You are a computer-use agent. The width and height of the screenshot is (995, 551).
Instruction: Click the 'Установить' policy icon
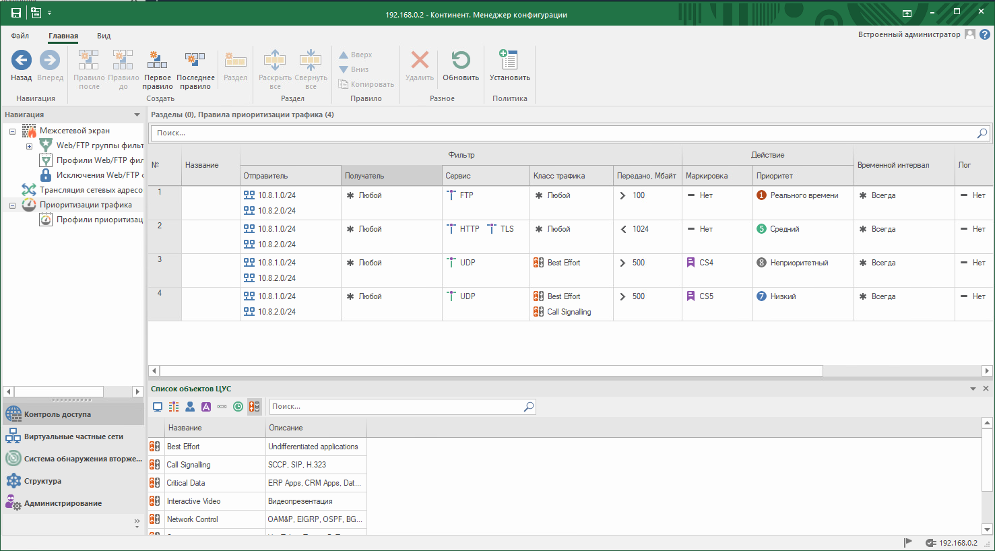[x=509, y=61]
